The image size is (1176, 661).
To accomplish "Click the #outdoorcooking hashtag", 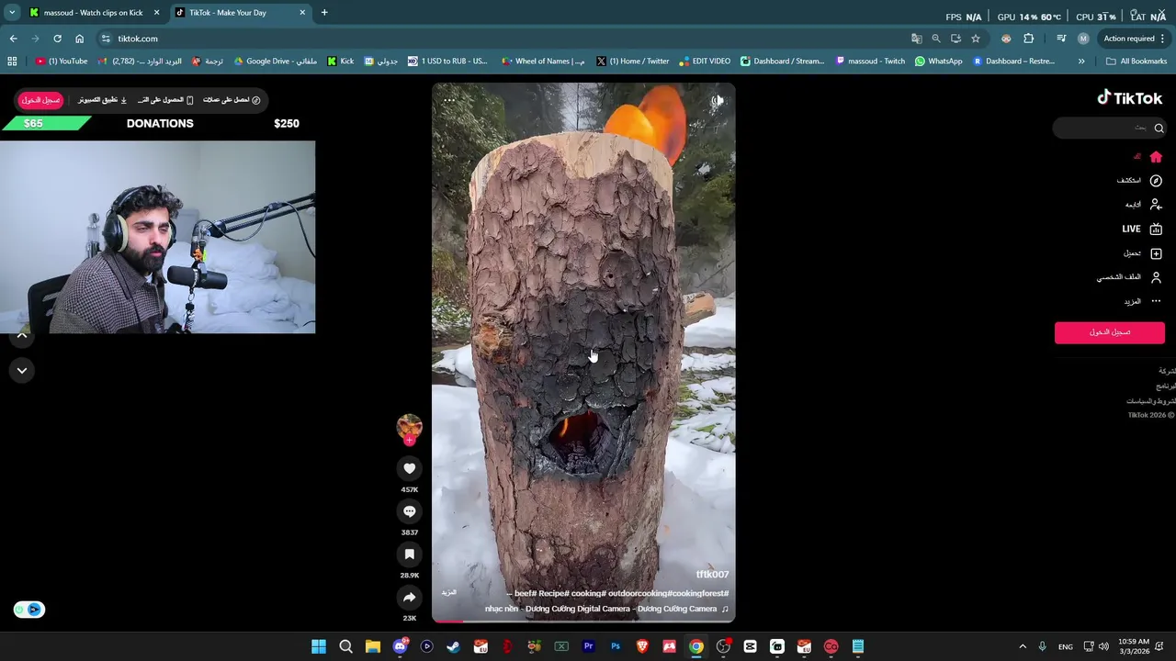I will point(637,594).
